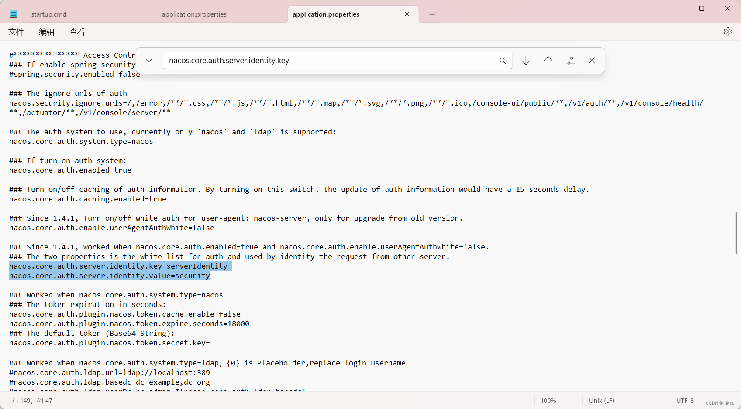The width and height of the screenshot is (741, 409).
Task: Close the active application.properties tab
Action: (x=407, y=14)
